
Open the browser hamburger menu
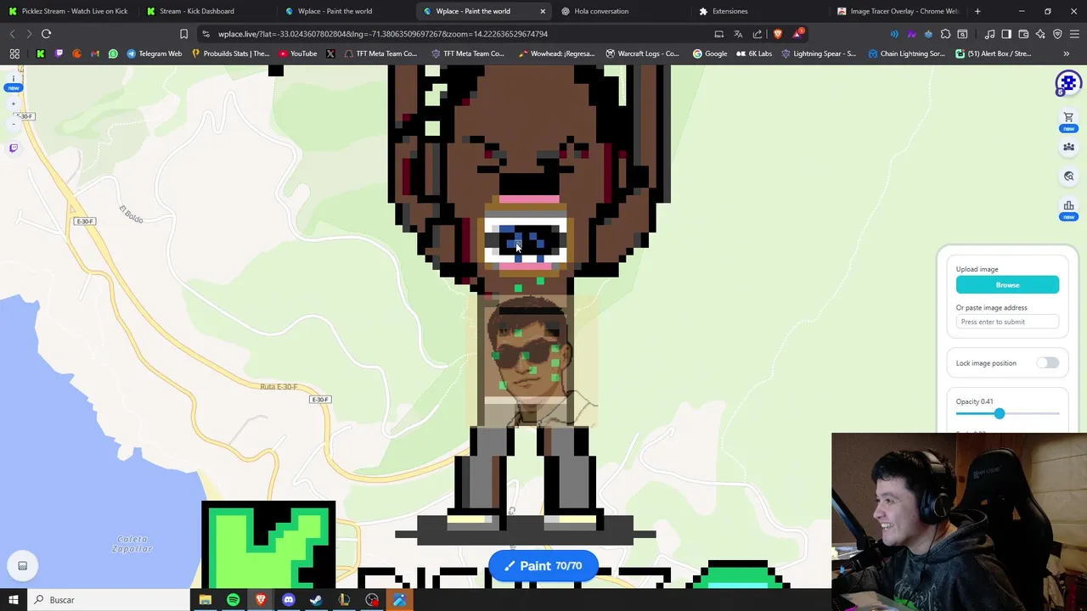click(1075, 34)
